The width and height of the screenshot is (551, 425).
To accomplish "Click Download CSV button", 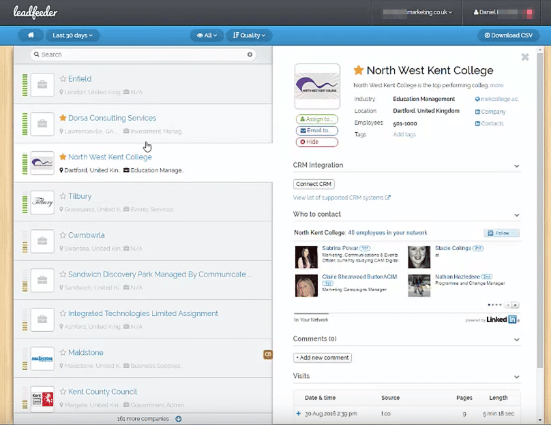I will 507,35.
